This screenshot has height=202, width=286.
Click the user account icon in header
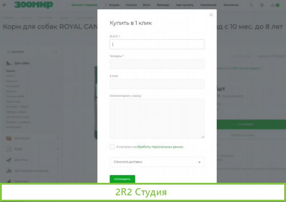(262, 5)
